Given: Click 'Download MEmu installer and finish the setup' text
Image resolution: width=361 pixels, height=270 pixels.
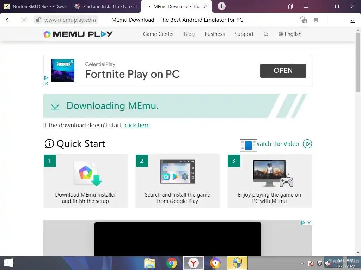Looking at the screenshot, I should [85, 198].
